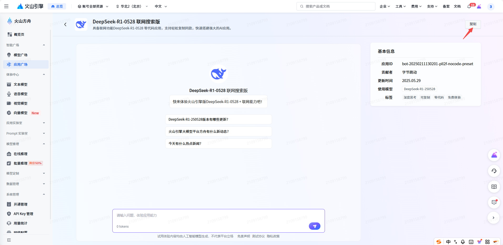Select 应用广场 in sidebar
Screen dimensions: 503x245
(x=26, y=64)
